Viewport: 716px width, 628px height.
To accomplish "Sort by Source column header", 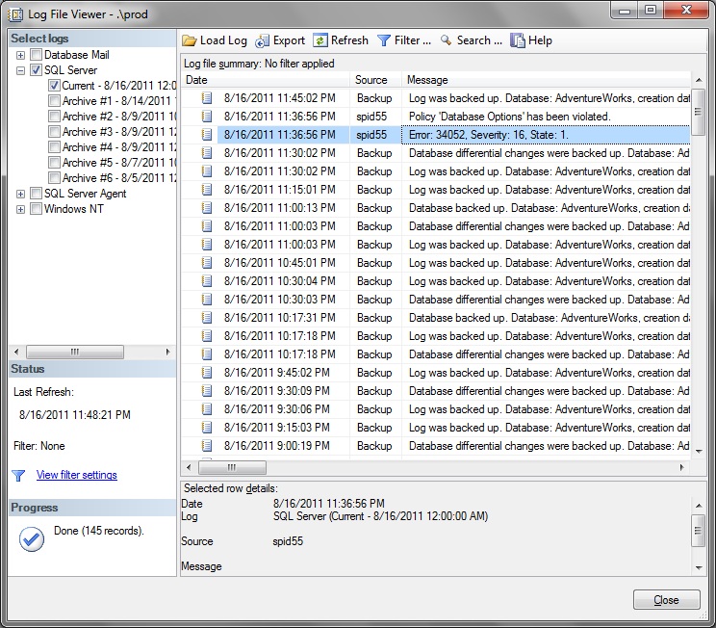I will click(375, 80).
